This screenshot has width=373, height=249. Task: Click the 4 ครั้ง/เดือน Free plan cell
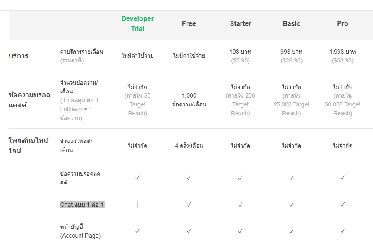point(189,145)
